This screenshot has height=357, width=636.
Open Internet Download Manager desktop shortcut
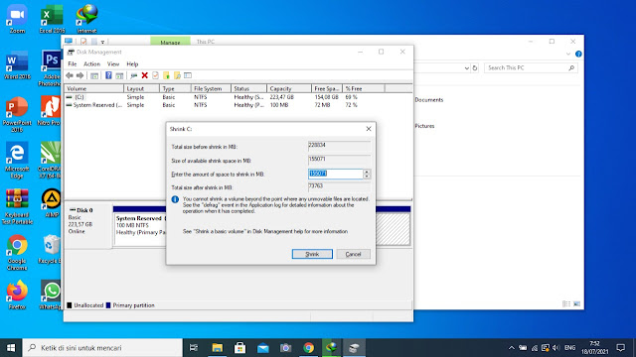click(86, 19)
